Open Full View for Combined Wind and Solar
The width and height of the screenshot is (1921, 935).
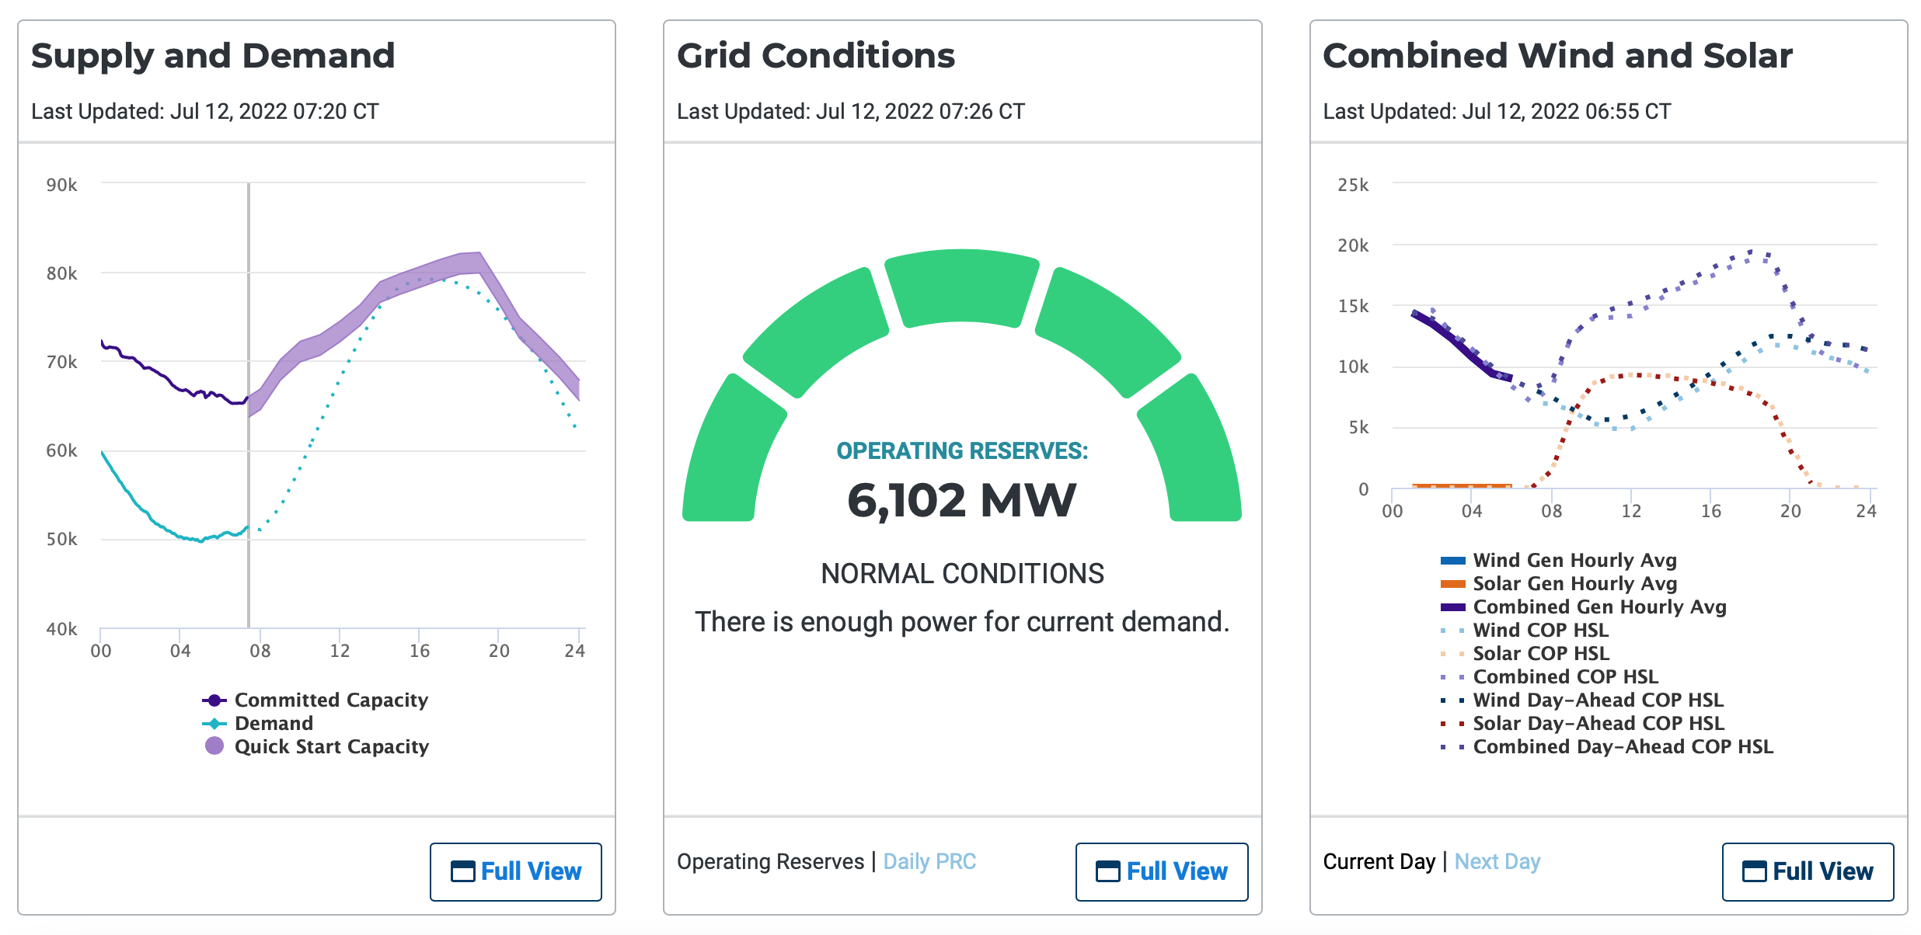click(1808, 871)
